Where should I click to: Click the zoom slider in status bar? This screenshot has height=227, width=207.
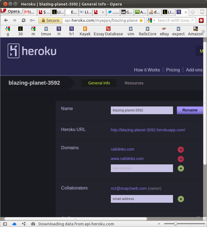click(x=184, y=224)
